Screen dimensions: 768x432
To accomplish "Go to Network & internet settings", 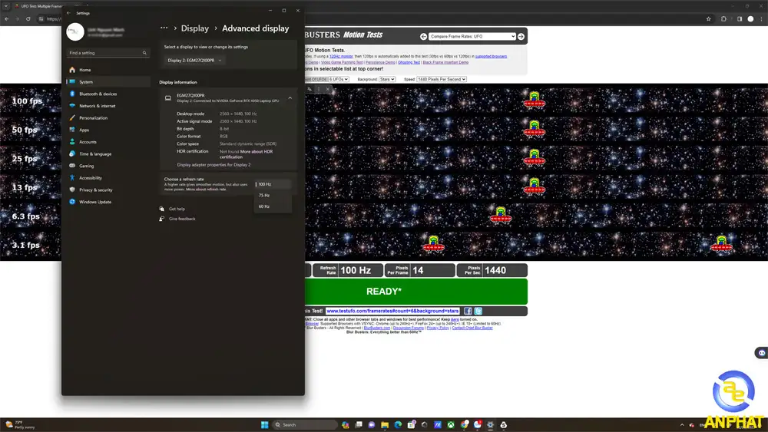I will pyautogui.click(x=97, y=106).
